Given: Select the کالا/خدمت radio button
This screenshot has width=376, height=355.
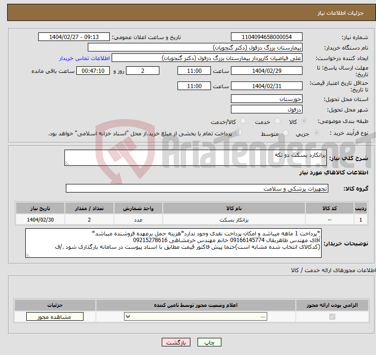Looking at the screenshot, I should [x=243, y=121].
